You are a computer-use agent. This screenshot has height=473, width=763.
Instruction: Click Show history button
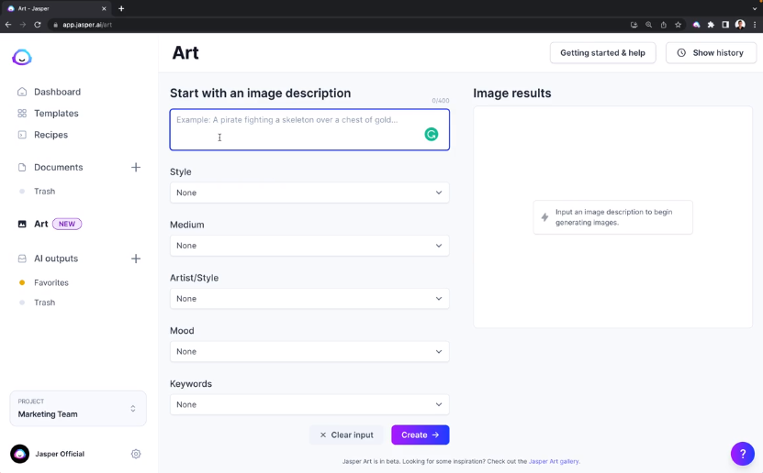(711, 52)
